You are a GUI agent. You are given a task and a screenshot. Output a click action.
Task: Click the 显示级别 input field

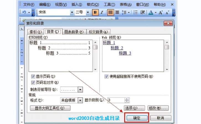[x=116, y=100]
